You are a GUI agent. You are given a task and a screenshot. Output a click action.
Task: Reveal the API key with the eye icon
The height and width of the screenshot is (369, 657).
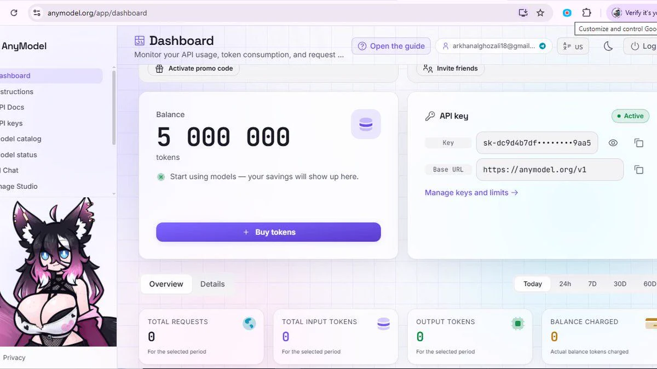click(x=613, y=143)
